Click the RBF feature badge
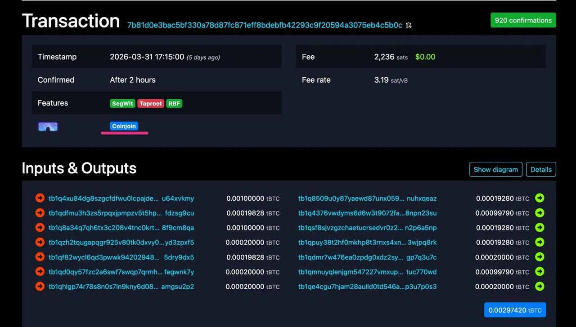Viewport: 576px width, 327px height. click(x=174, y=103)
